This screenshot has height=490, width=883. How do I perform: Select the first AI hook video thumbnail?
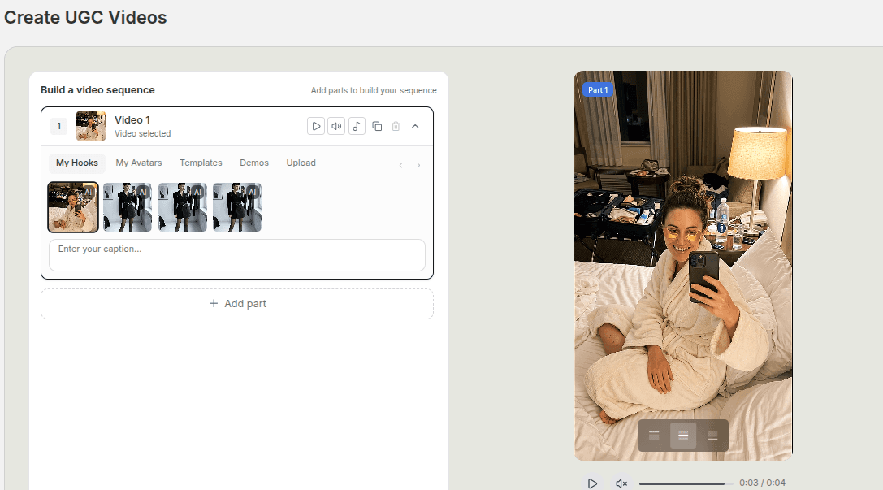(72, 206)
